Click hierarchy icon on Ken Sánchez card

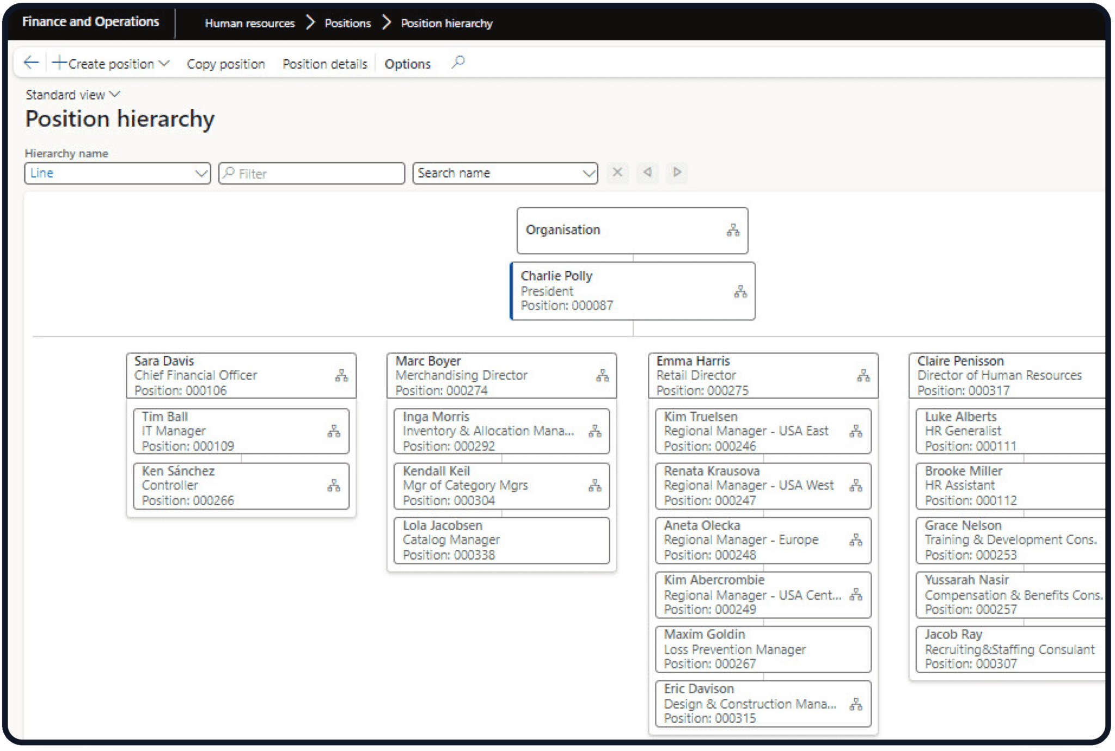pyautogui.click(x=334, y=486)
